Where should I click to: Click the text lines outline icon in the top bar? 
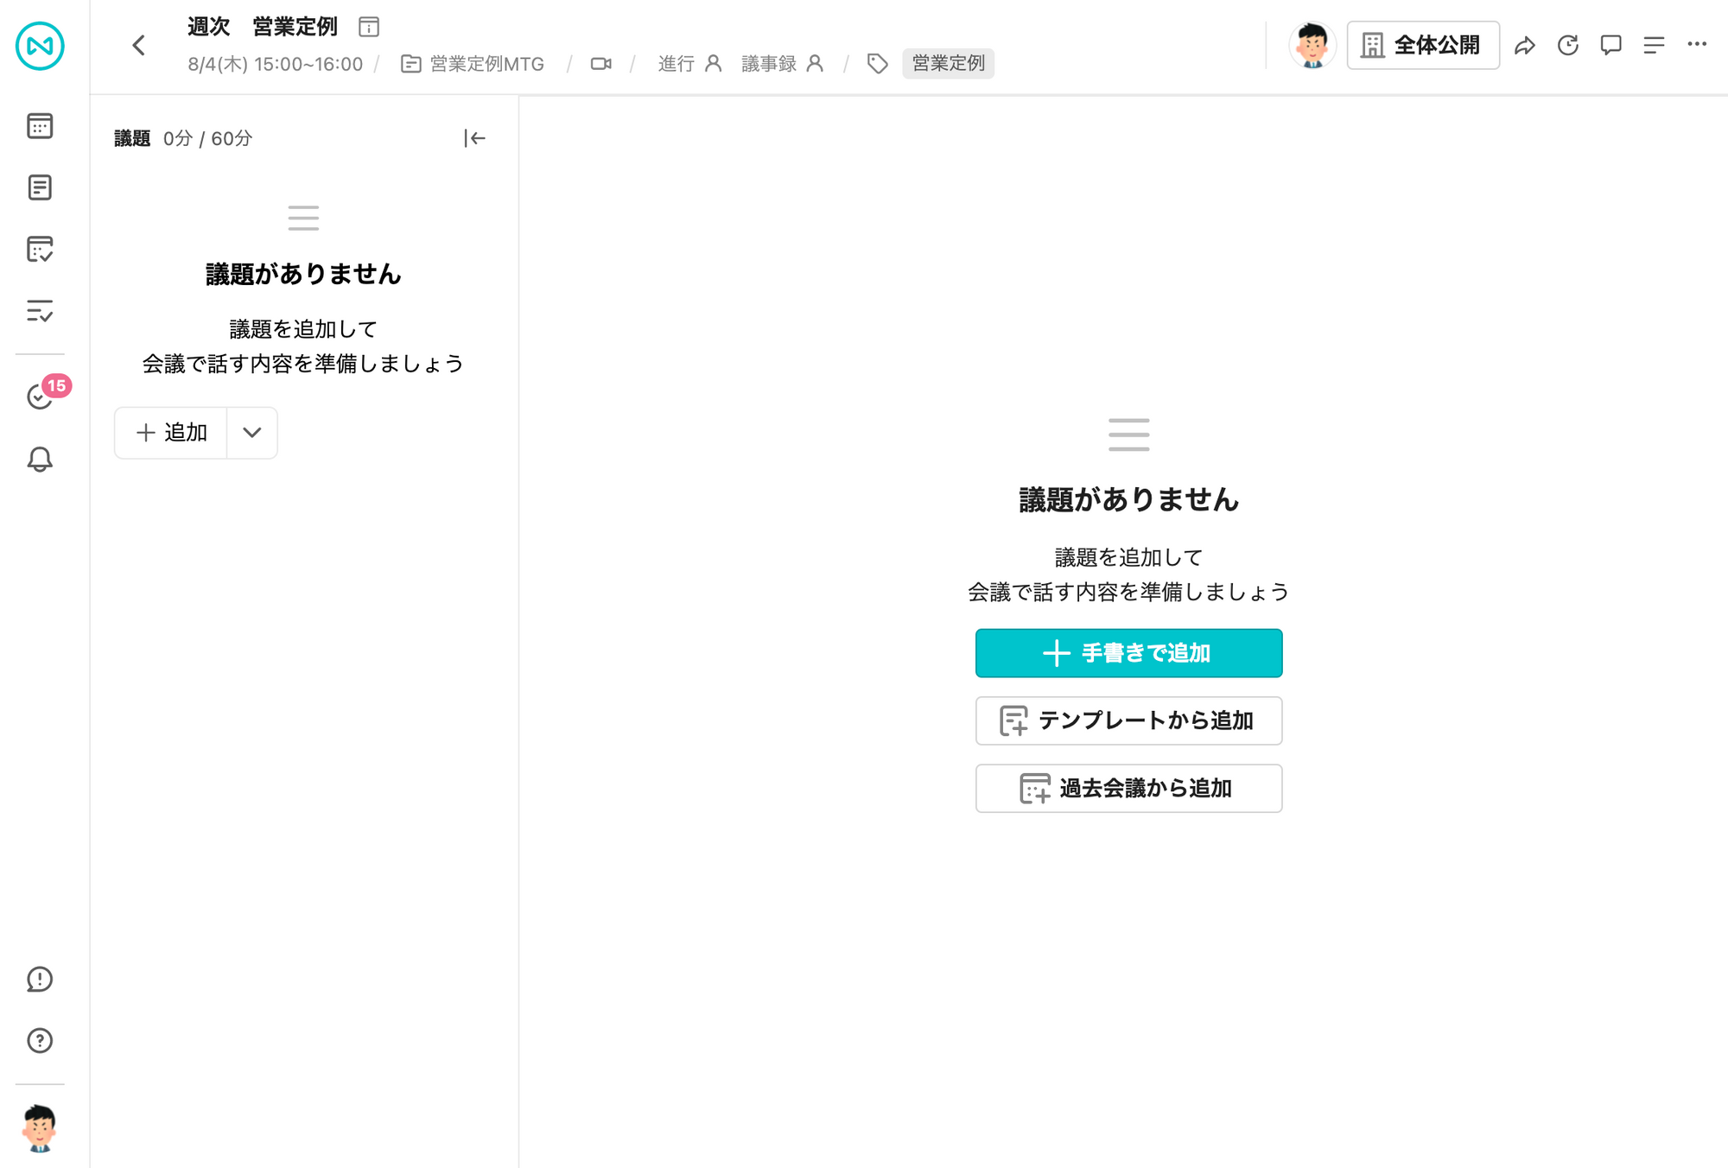tap(1654, 45)
